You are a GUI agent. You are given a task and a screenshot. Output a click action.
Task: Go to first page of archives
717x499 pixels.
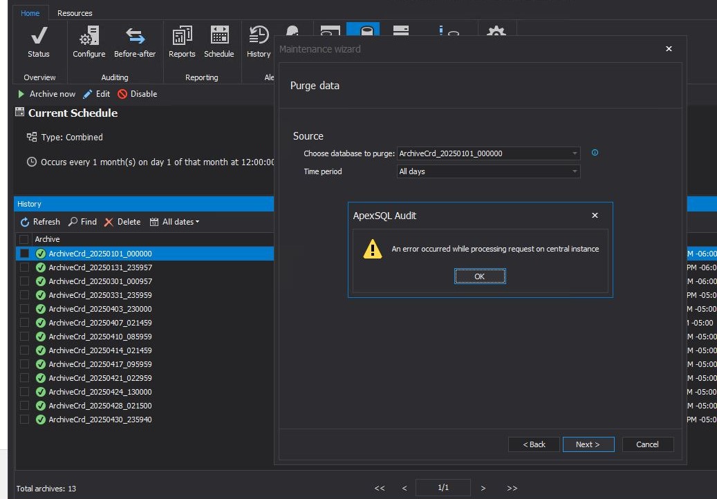pyautogui.click(x=380, y=488)
